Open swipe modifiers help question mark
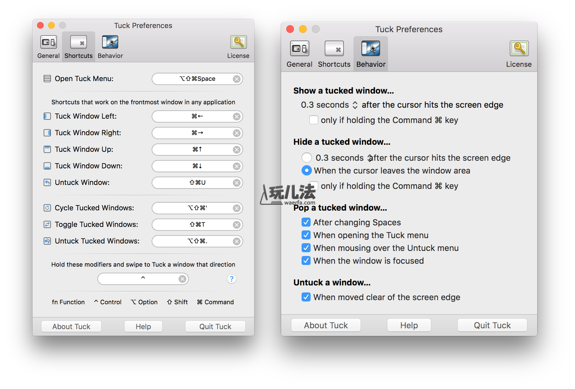The height and width of the screenshot is (389, 575). (x=232, y=279)
